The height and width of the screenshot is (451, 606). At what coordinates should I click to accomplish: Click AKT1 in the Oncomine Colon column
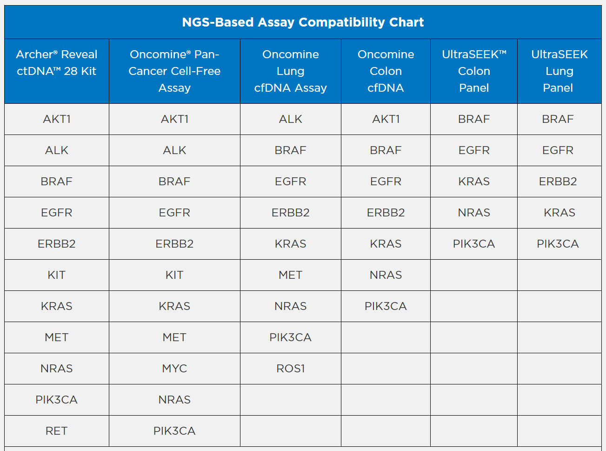386,119
